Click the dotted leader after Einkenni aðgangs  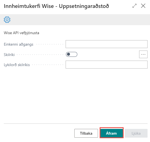click(50, 44)
